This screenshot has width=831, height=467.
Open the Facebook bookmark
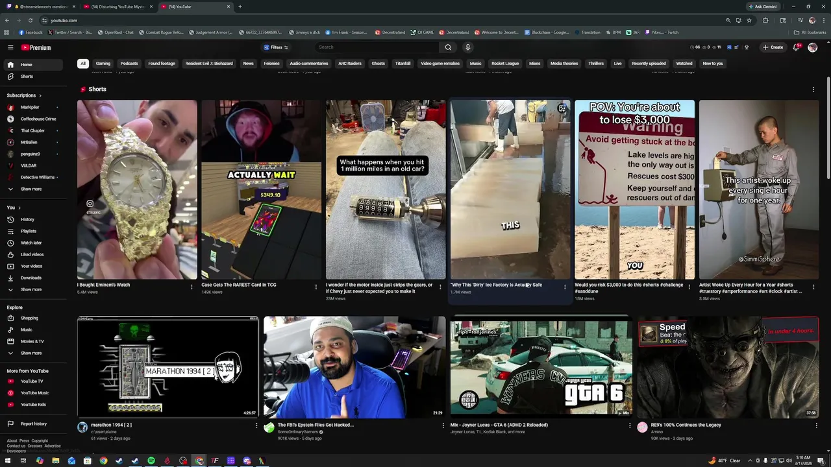[31, 32]
